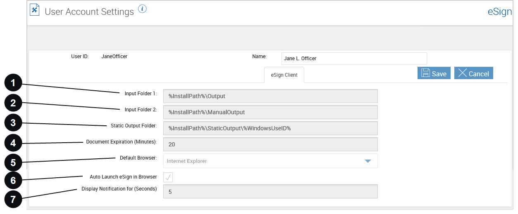This screenshot has width=518, height=214.
Task: Edit the Name field Jane L. Officer
Action: pos(354,59)
